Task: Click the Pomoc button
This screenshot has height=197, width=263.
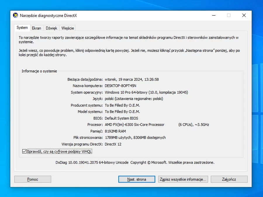Action: [33, 179]
